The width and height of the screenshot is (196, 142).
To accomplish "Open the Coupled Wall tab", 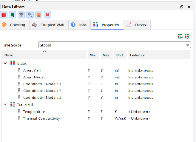I will click(x=49, y=25).
